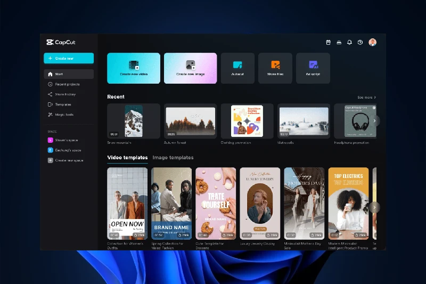This screenshot has height=284, width=426.
Task: Click the Create new space plus icon
Action: tap(50, 160)
